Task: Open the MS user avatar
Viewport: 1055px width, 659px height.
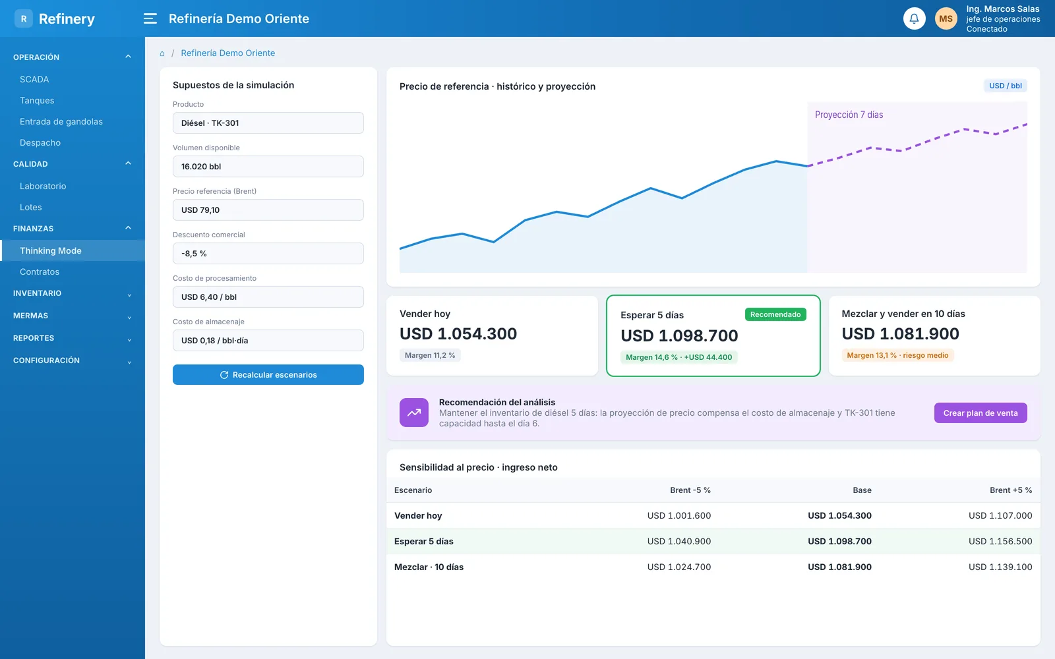Action: pos(946,18)
